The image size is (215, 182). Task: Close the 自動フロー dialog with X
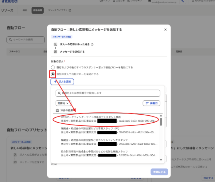click(166, 30)
